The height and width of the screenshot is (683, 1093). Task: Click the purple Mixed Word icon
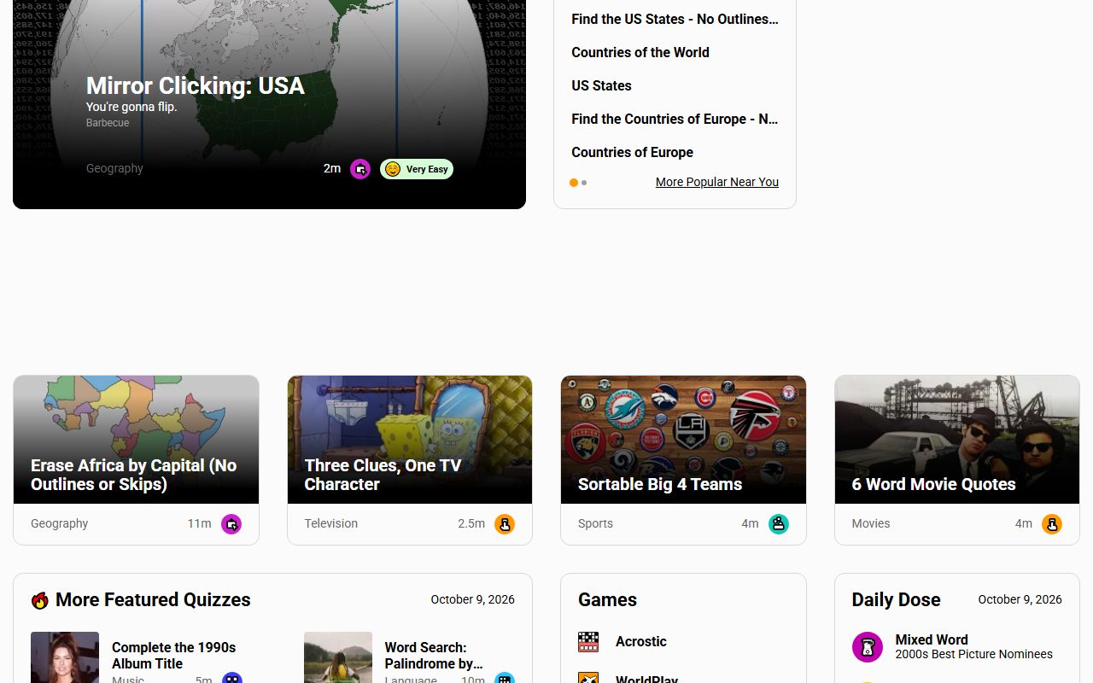(x=868, y=647)
